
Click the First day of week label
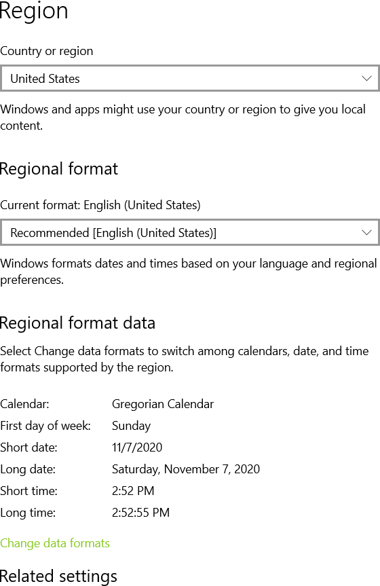(45, 426)
